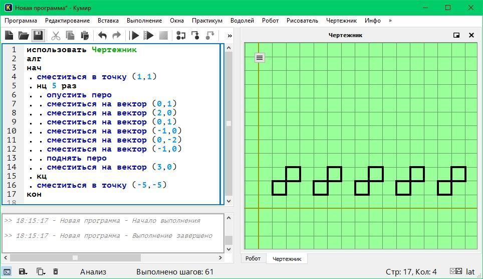Undo the last edit

[x=102, y=35]
